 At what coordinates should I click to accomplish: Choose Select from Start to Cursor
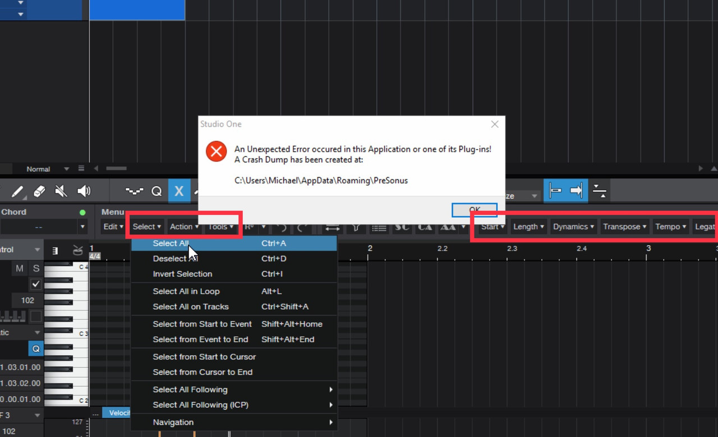tap(234, 356)
